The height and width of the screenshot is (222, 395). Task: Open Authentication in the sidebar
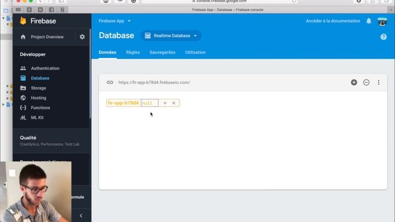[x=45, y=68]
